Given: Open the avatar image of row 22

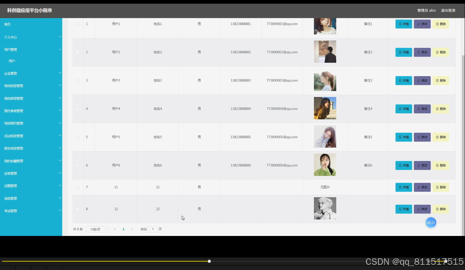Looking at the screenshot, I should pos(325,208).
